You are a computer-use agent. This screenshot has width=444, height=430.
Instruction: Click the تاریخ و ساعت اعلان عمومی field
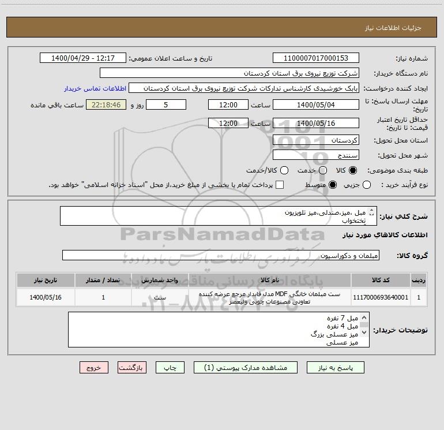click(82, 58)
